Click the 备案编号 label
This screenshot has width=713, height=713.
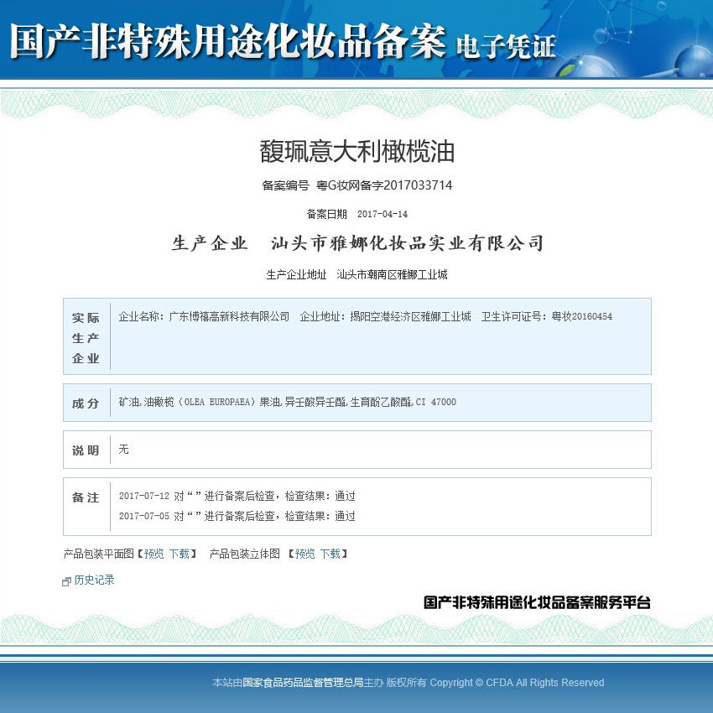coord(285,185)
